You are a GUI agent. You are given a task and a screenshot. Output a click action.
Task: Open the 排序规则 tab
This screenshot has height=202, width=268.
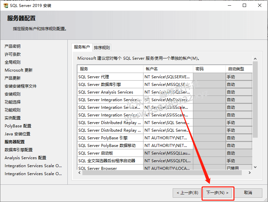click(x=102, y=47)
